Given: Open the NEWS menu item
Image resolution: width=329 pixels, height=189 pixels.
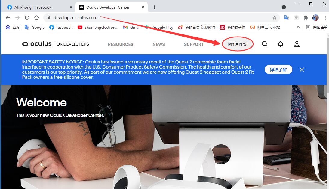Looking at the screenshot, I should click(x=158, y=44).
